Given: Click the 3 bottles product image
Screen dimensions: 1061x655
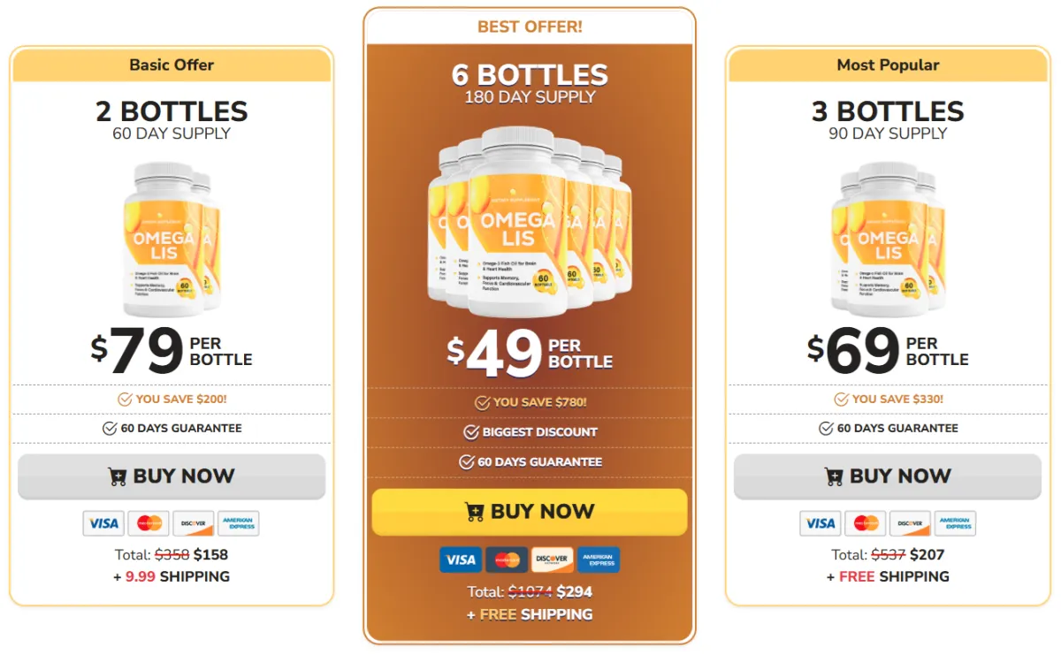Looking at the screenshot, I should tap(888, 239).
